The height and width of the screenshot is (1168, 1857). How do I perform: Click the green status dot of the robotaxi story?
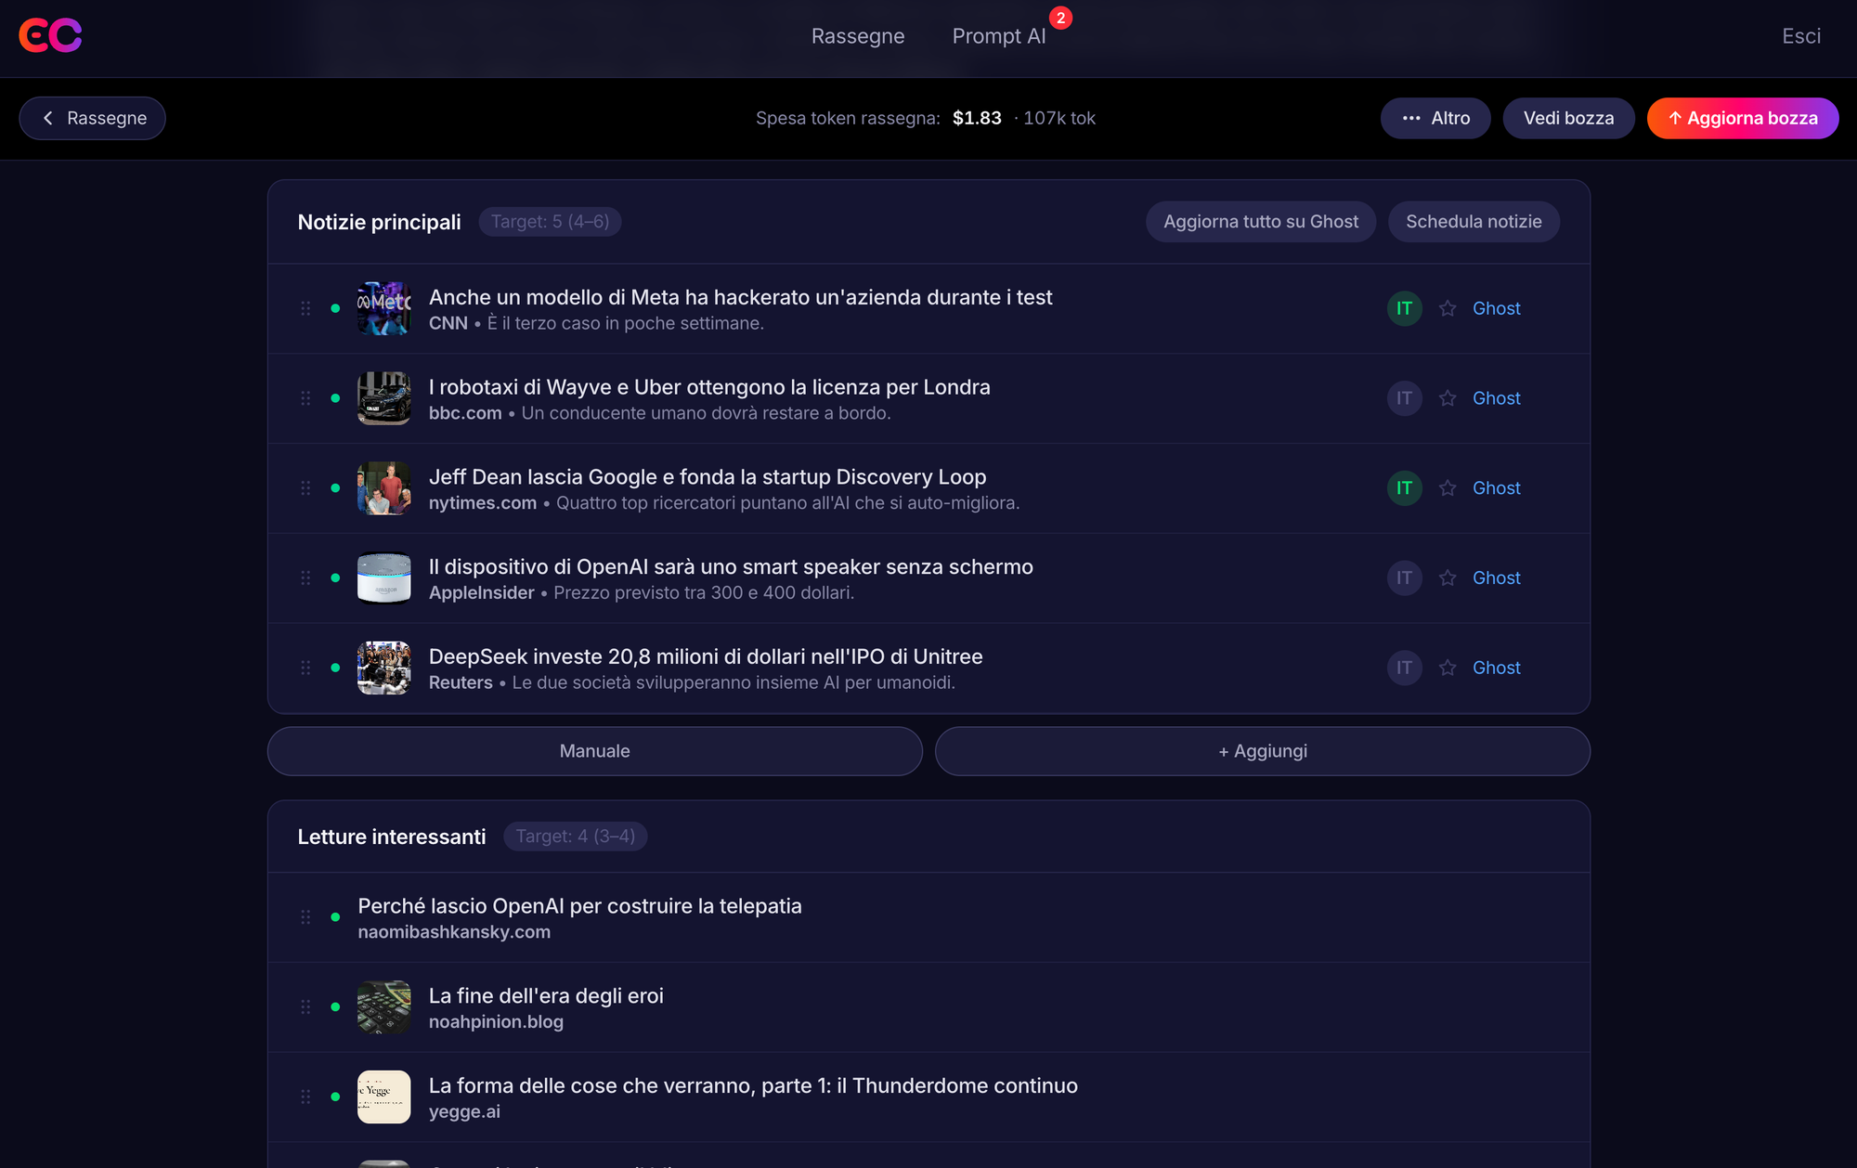pos(335,398)
